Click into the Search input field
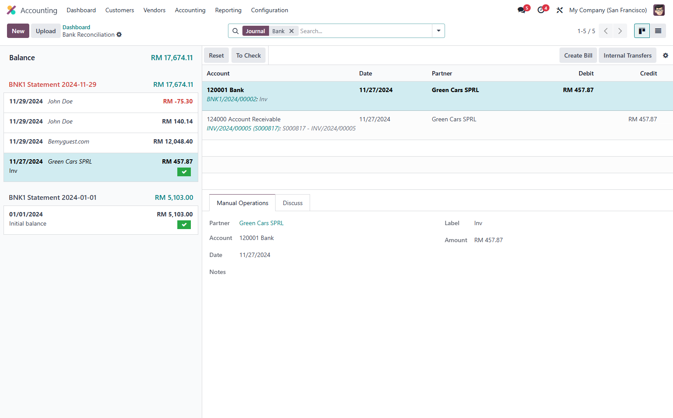This screenshot has width=673, height=418. [x=365, y=31]
